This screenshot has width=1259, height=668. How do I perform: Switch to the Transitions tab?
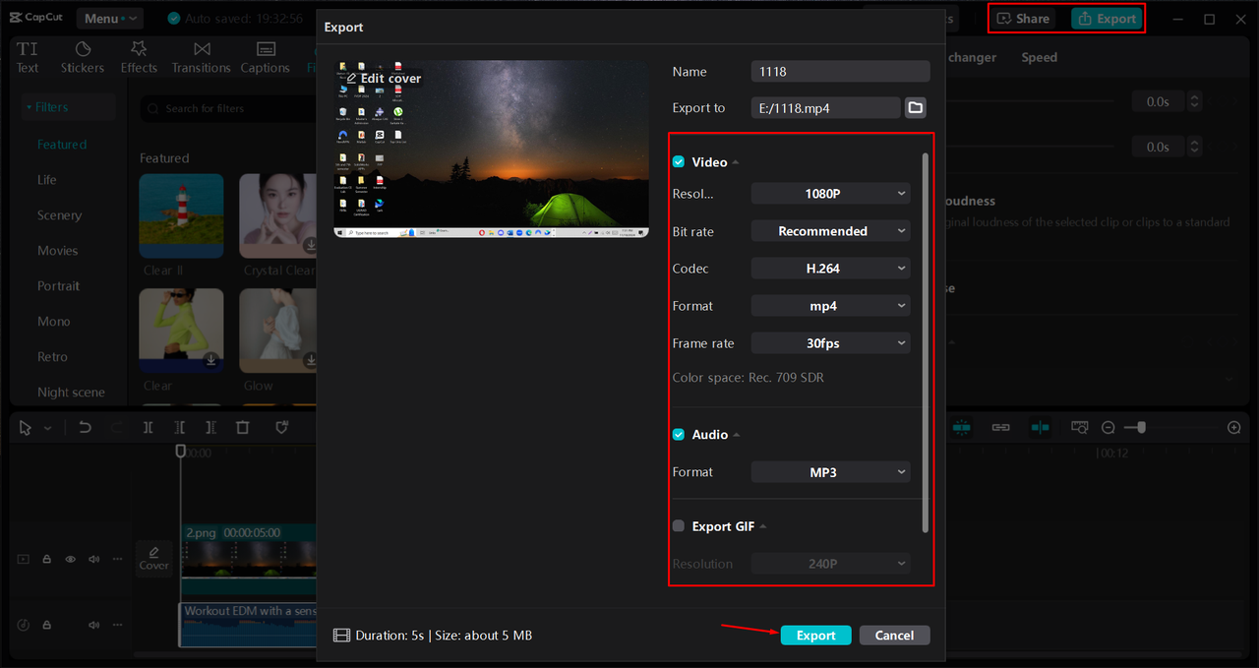[x=201, y=58]
